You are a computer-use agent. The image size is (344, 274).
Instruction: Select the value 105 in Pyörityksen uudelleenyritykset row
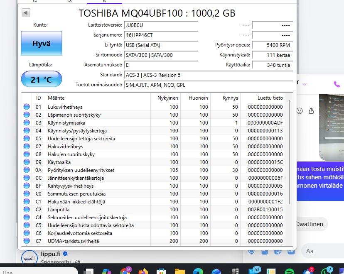coord(174,170)
